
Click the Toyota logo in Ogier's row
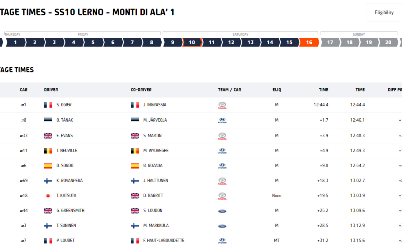(222, 105)
